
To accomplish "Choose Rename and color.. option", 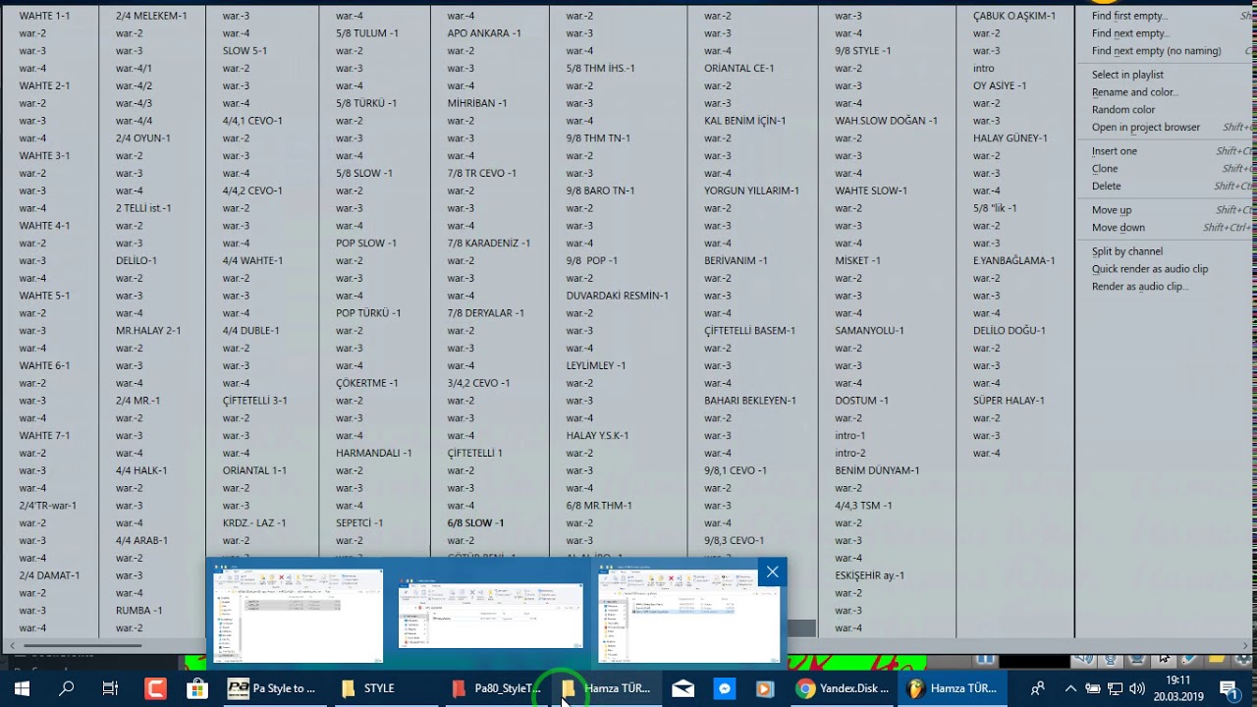I will click(x=1134, y=92).
